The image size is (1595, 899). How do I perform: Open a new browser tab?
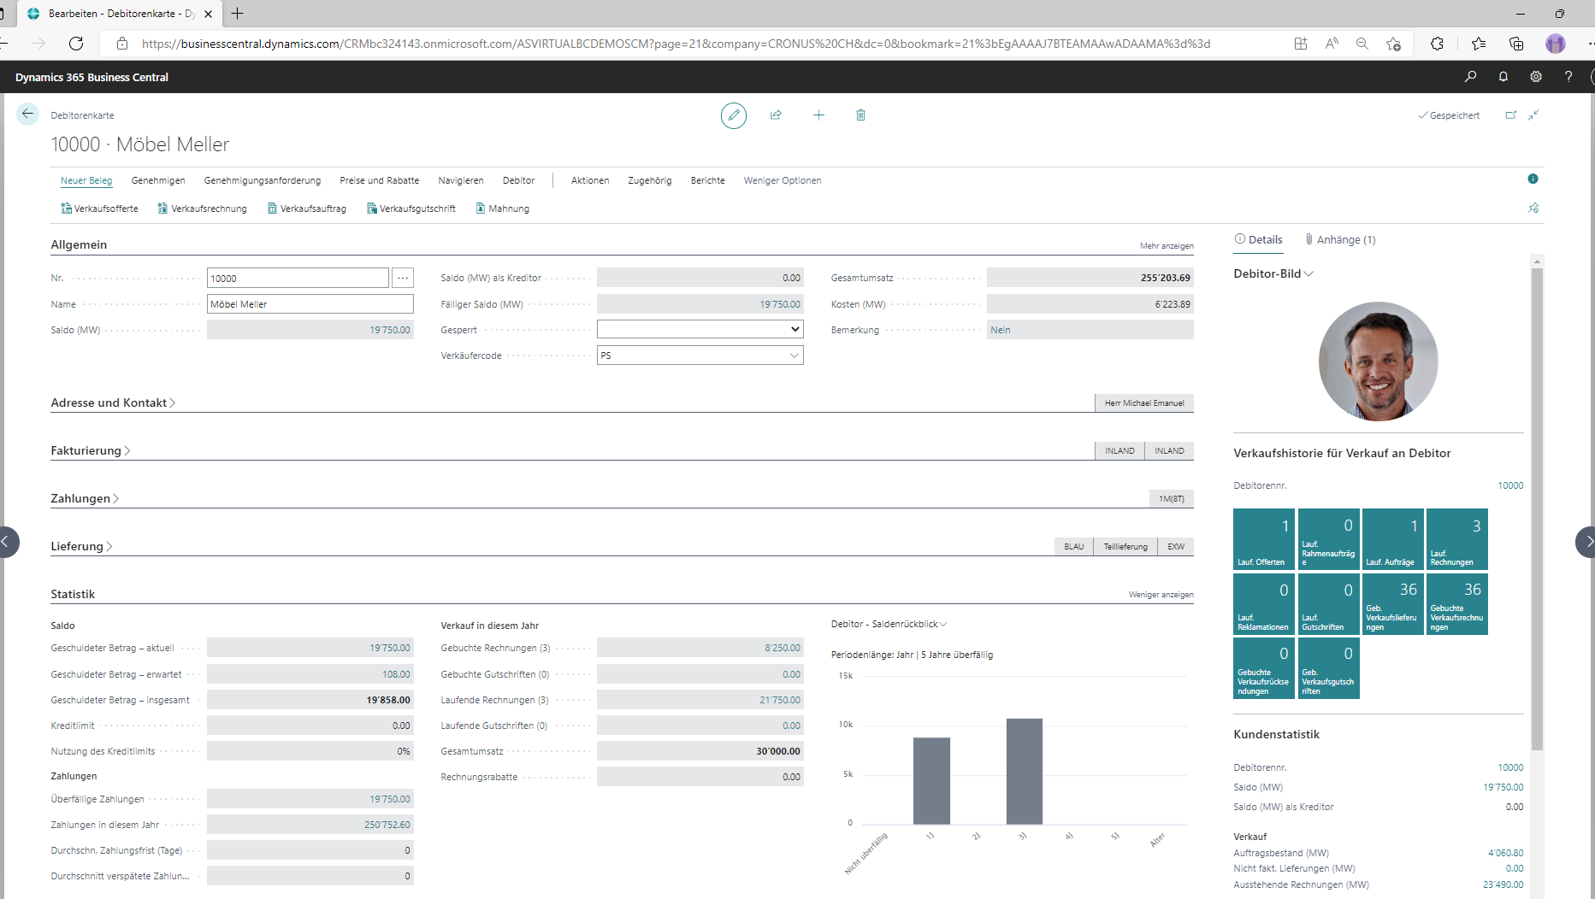click(x=238, y=14)
